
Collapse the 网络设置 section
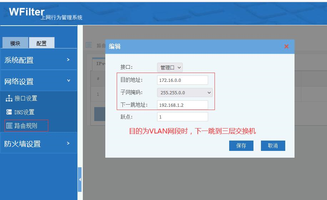pos(38,81)
